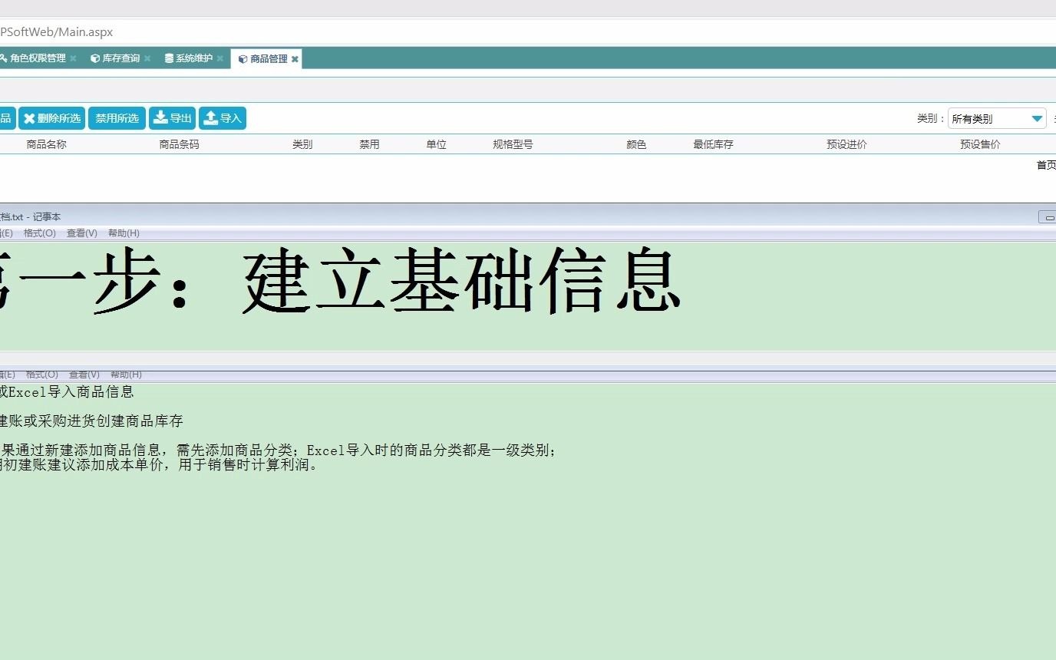This screenshot has width=1056, height=660.
Task: Click the 最低库存 column header
Action: 713,144
